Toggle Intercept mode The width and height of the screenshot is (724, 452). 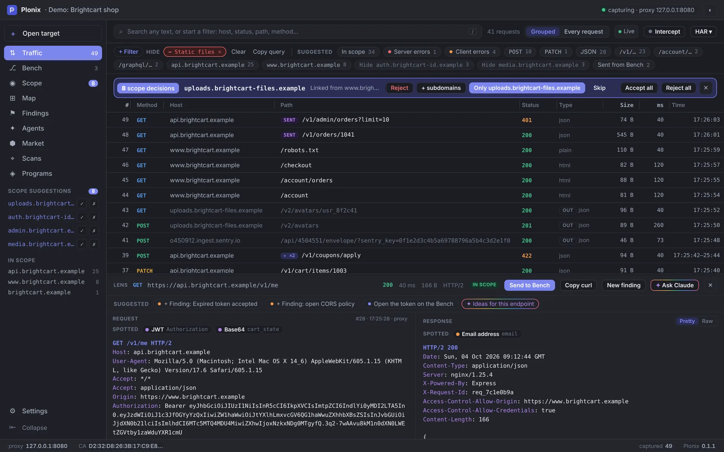click(664, 32)
